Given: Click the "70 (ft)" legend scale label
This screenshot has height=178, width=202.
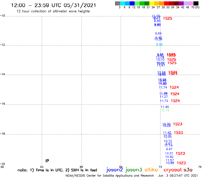Looking at the screenshot, I should [x=195, y=7].
